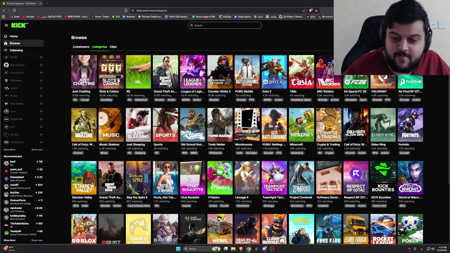Open the Elden Ring category
450x253 pixels.
383,125
